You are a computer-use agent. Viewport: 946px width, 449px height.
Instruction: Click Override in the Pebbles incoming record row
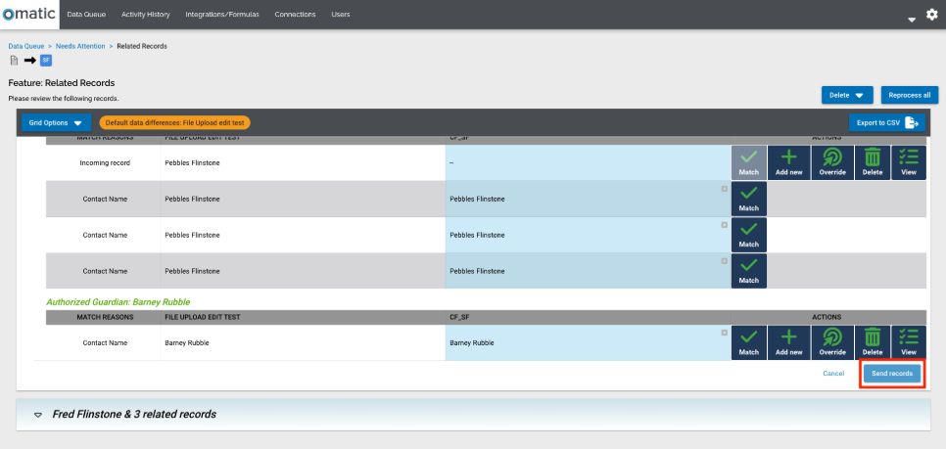click(x=831, y=162)
